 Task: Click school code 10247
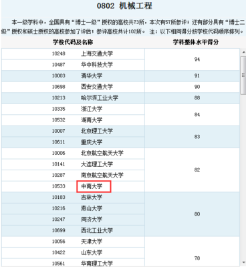coord(59,220)
